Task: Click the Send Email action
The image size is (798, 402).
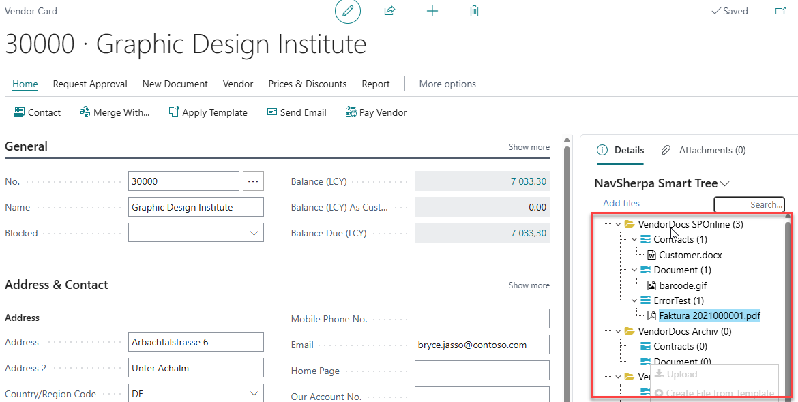Action: tap(297, 112)
